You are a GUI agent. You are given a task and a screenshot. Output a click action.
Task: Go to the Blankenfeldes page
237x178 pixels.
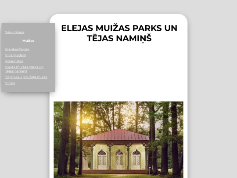click(17, 49)
